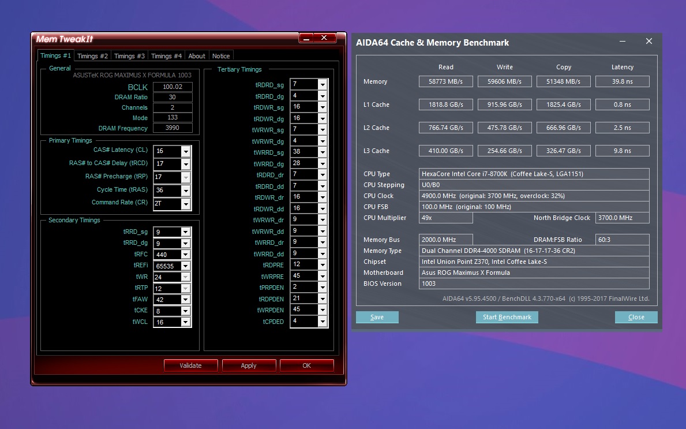686x429 pixels.
Task: Open the tRDPRE dropdown
Action: [x=323, y=264]
